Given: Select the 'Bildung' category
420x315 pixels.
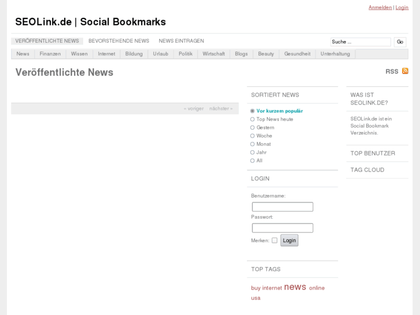Looking at the screenshot, I should pyautogui.click(x=134, y=54).
